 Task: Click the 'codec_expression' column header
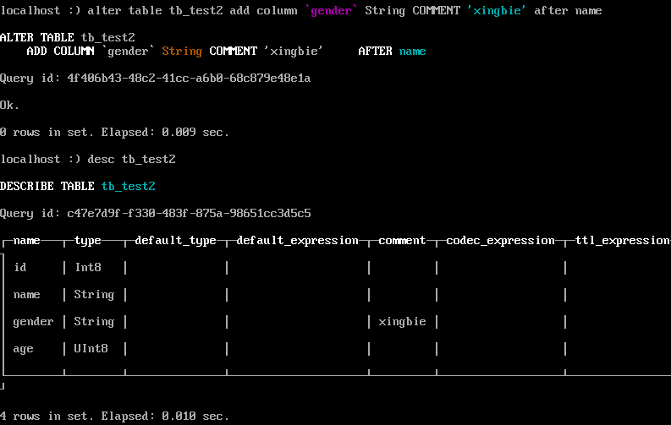pyautogui.click(x=500, y=241)
